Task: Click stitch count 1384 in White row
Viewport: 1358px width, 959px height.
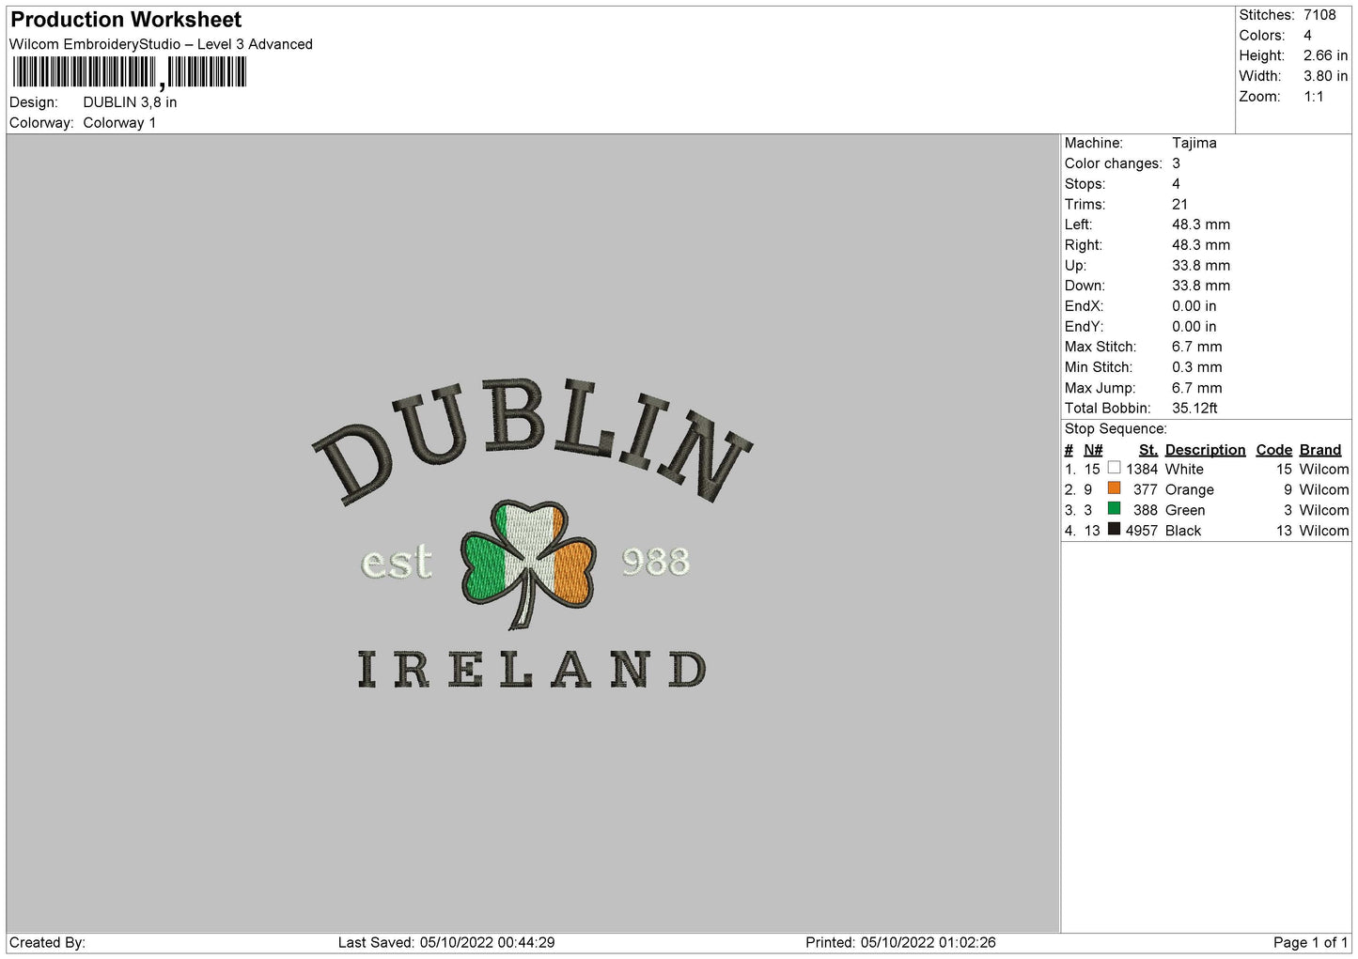Action: click(x=1142, y=470)
